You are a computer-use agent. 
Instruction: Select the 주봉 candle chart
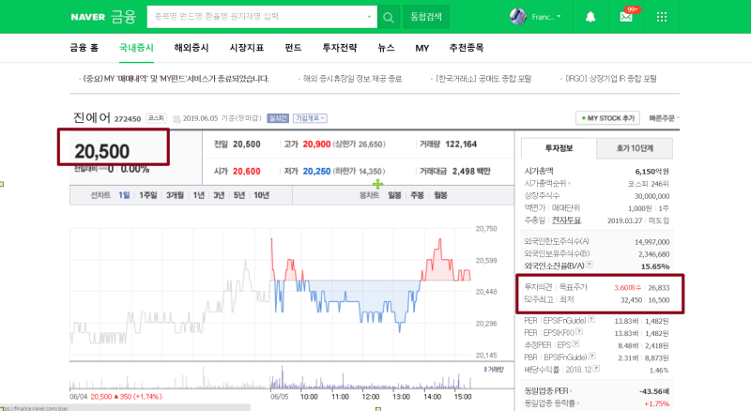click(x=417, y=195)
